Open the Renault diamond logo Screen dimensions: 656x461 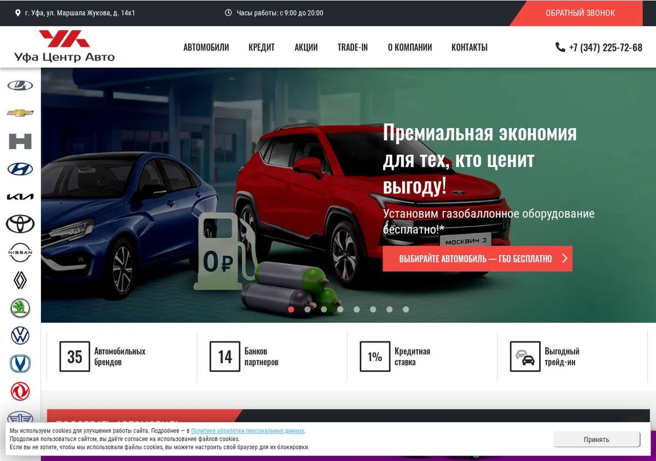20,280
